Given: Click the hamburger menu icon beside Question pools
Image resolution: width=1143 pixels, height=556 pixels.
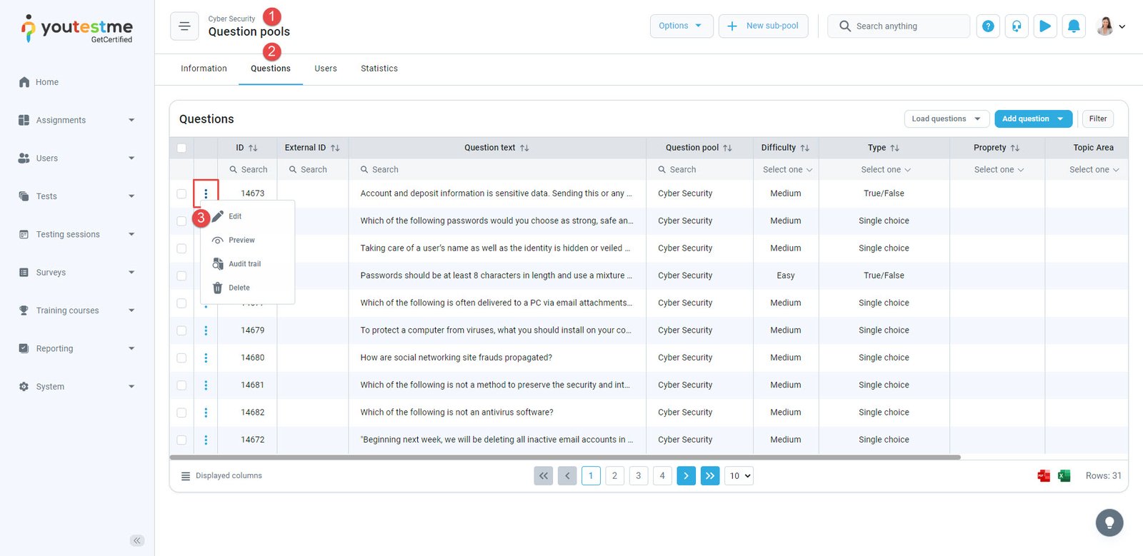Looking at the screenshot, I should click(184, 26).
